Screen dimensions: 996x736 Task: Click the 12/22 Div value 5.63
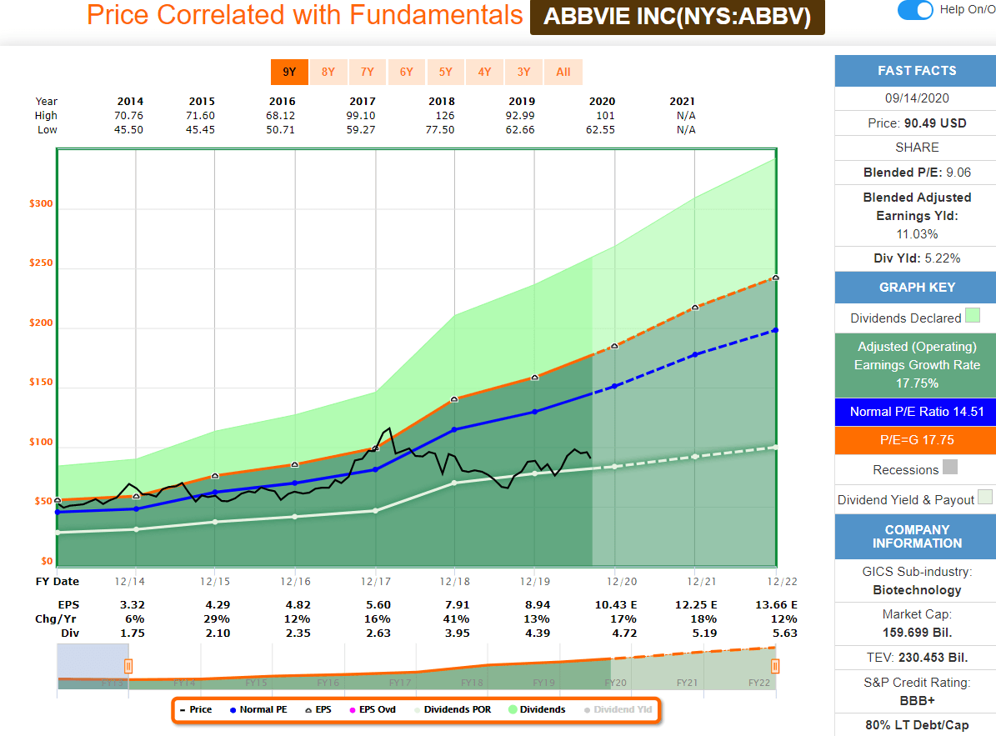(784, 633)
